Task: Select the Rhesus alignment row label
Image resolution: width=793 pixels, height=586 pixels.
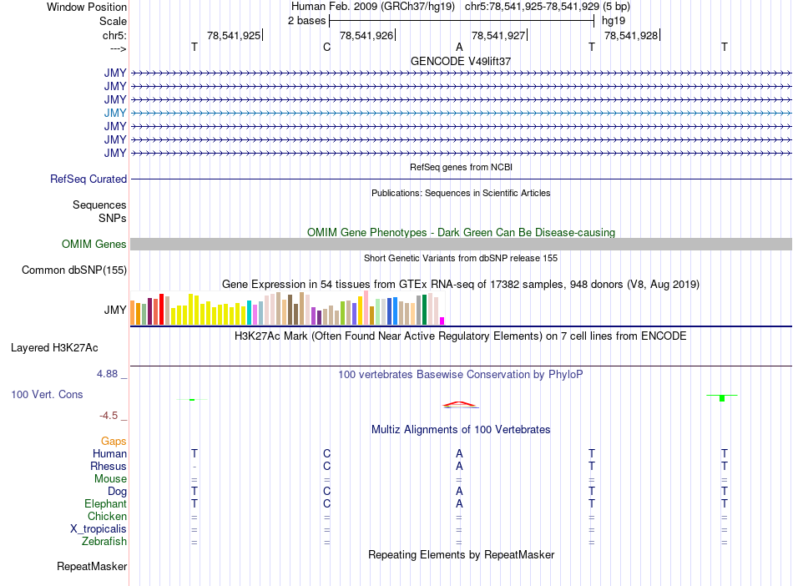Action: click(x=109, y=466)
